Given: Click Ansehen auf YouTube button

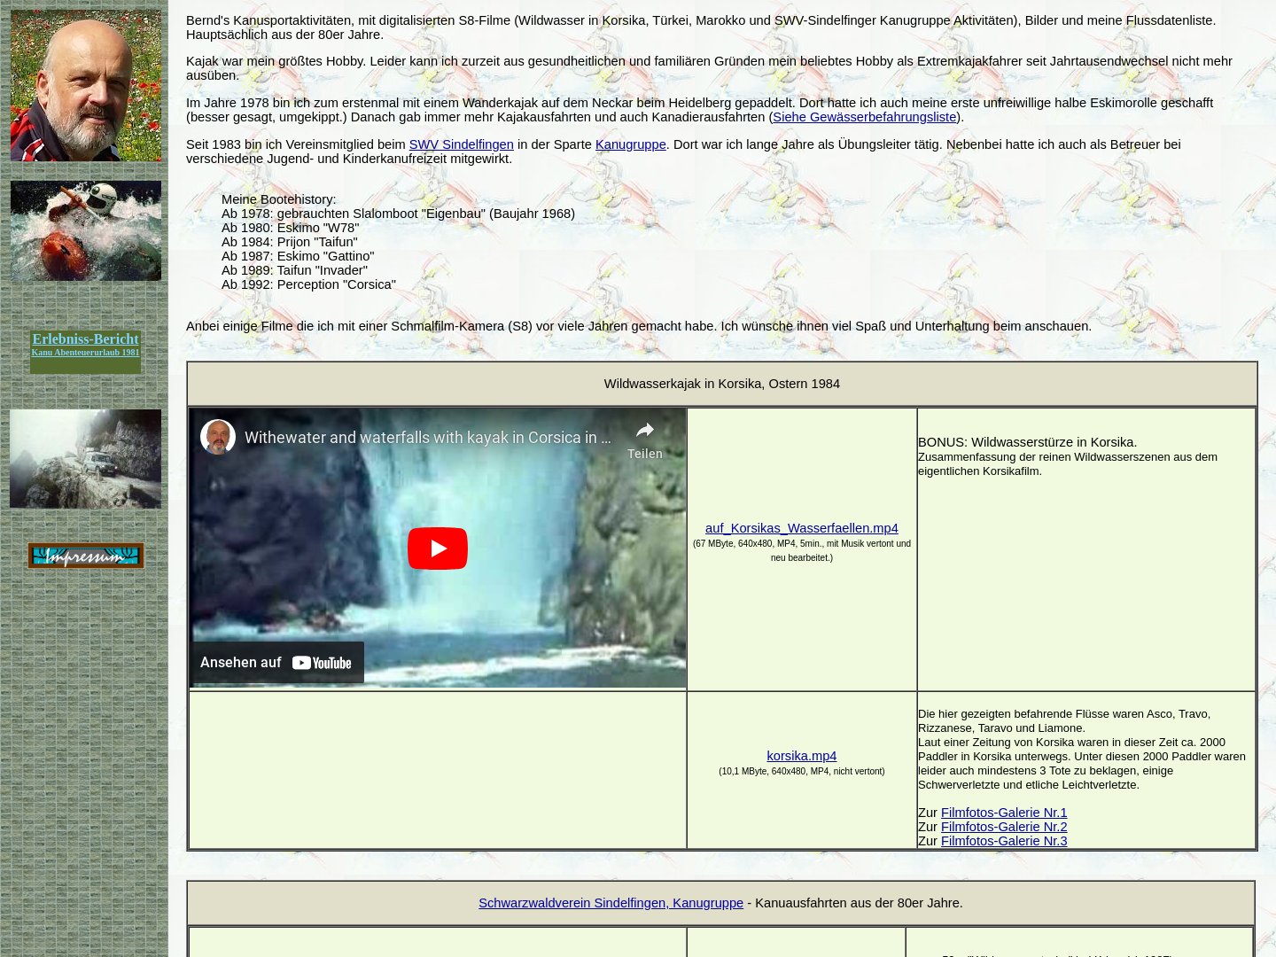Looking at the screenshot, I should click(276, 663).
